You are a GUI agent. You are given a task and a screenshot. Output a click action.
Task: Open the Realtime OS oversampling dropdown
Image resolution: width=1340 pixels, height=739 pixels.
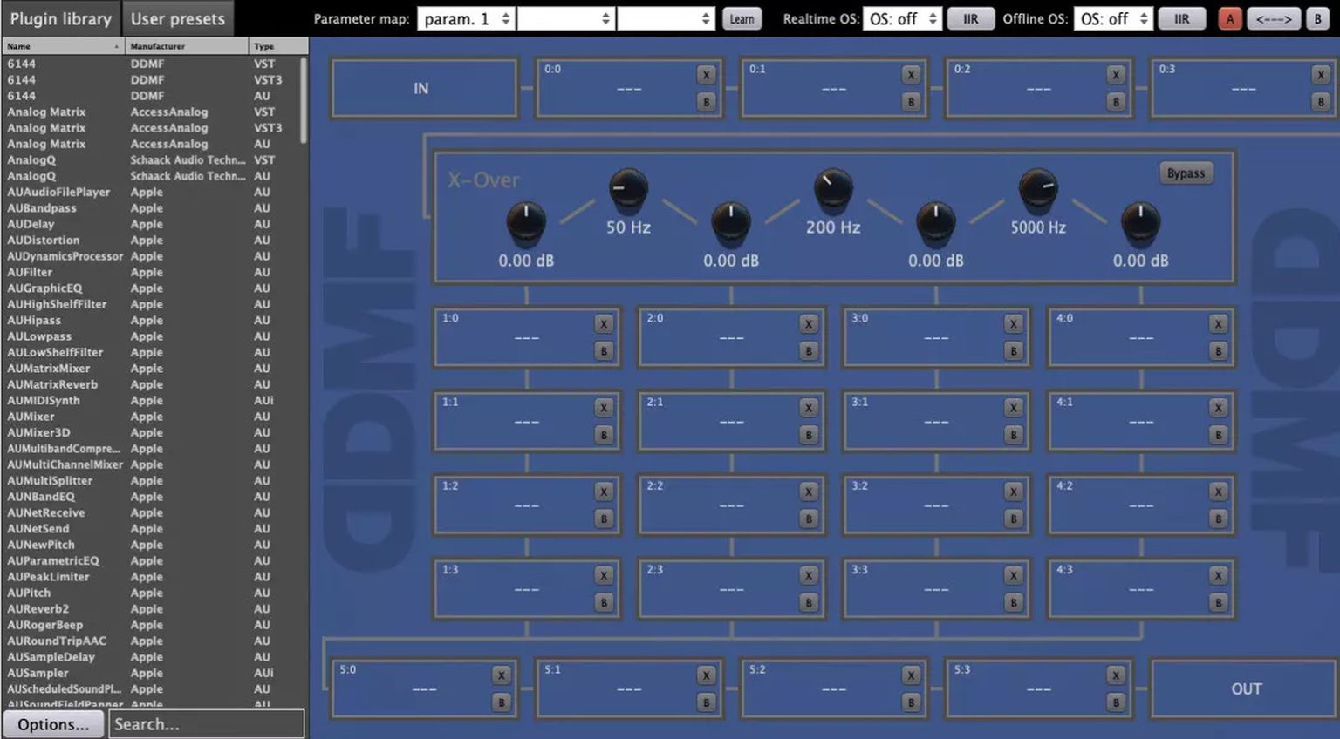pyautogui.click(x=903, y=17)
